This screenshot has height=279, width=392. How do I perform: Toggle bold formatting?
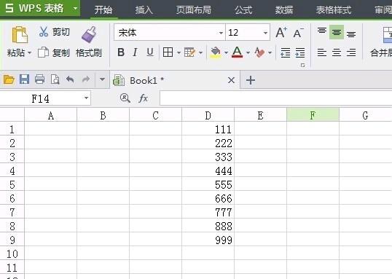click(121, 52)
